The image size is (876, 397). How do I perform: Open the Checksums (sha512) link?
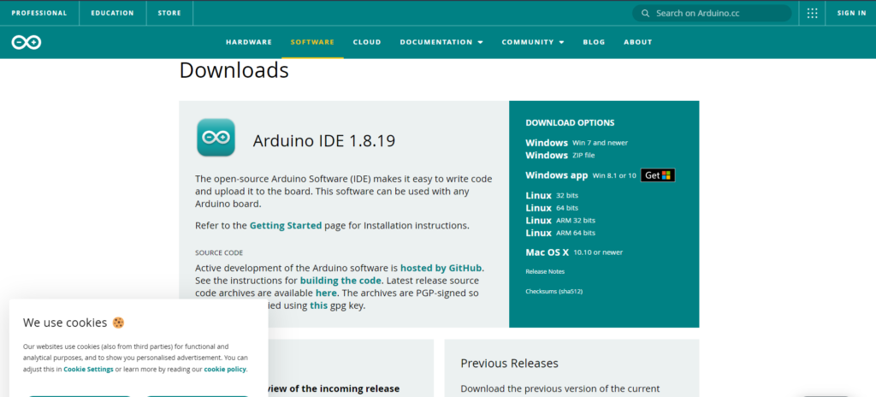pyautogui.click(x=554, y=291)
